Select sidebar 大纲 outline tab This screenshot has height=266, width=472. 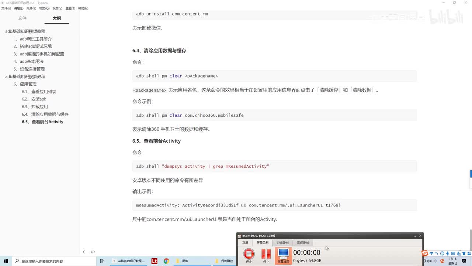point(57,18)
